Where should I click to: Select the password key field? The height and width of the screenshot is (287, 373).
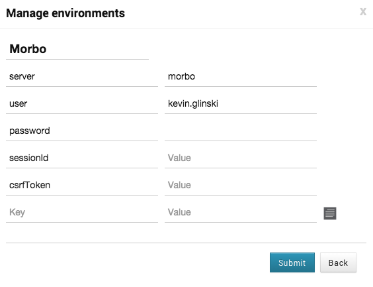pos(82,131)
